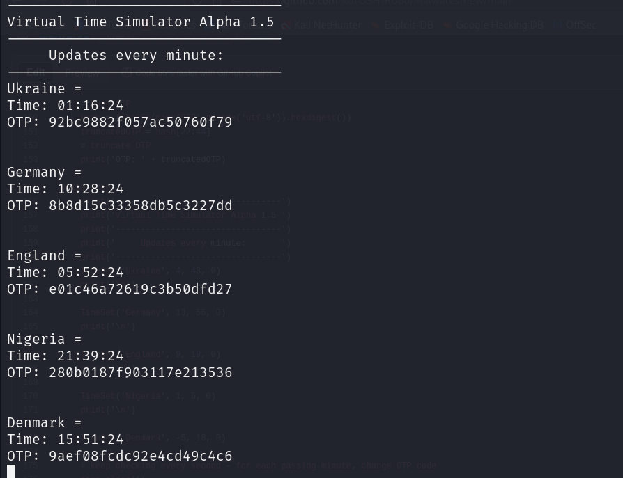Screen dimensions: 623x478
Task: Click the Virtual Time Simulator Alpha 1.5 title
Action: (141, 22)
